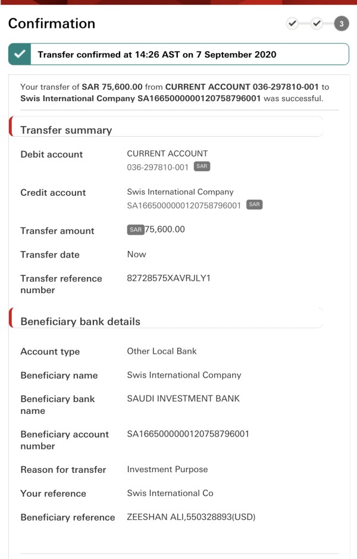
Task: Click the SAR currency badge before 75,600.00
Action: pos(136,230)
